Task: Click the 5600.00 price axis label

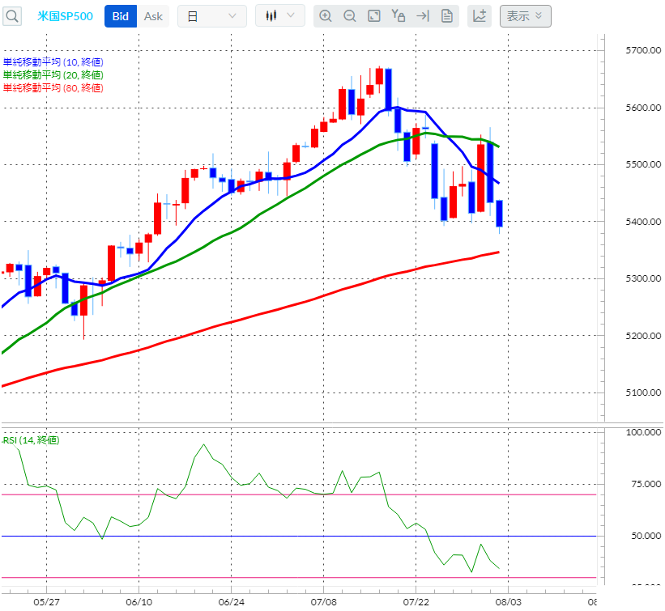Action: 643,108
